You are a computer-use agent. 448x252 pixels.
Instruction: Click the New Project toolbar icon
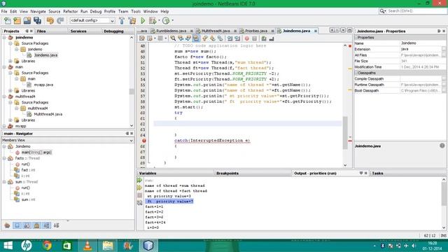[x=17, y=20]
